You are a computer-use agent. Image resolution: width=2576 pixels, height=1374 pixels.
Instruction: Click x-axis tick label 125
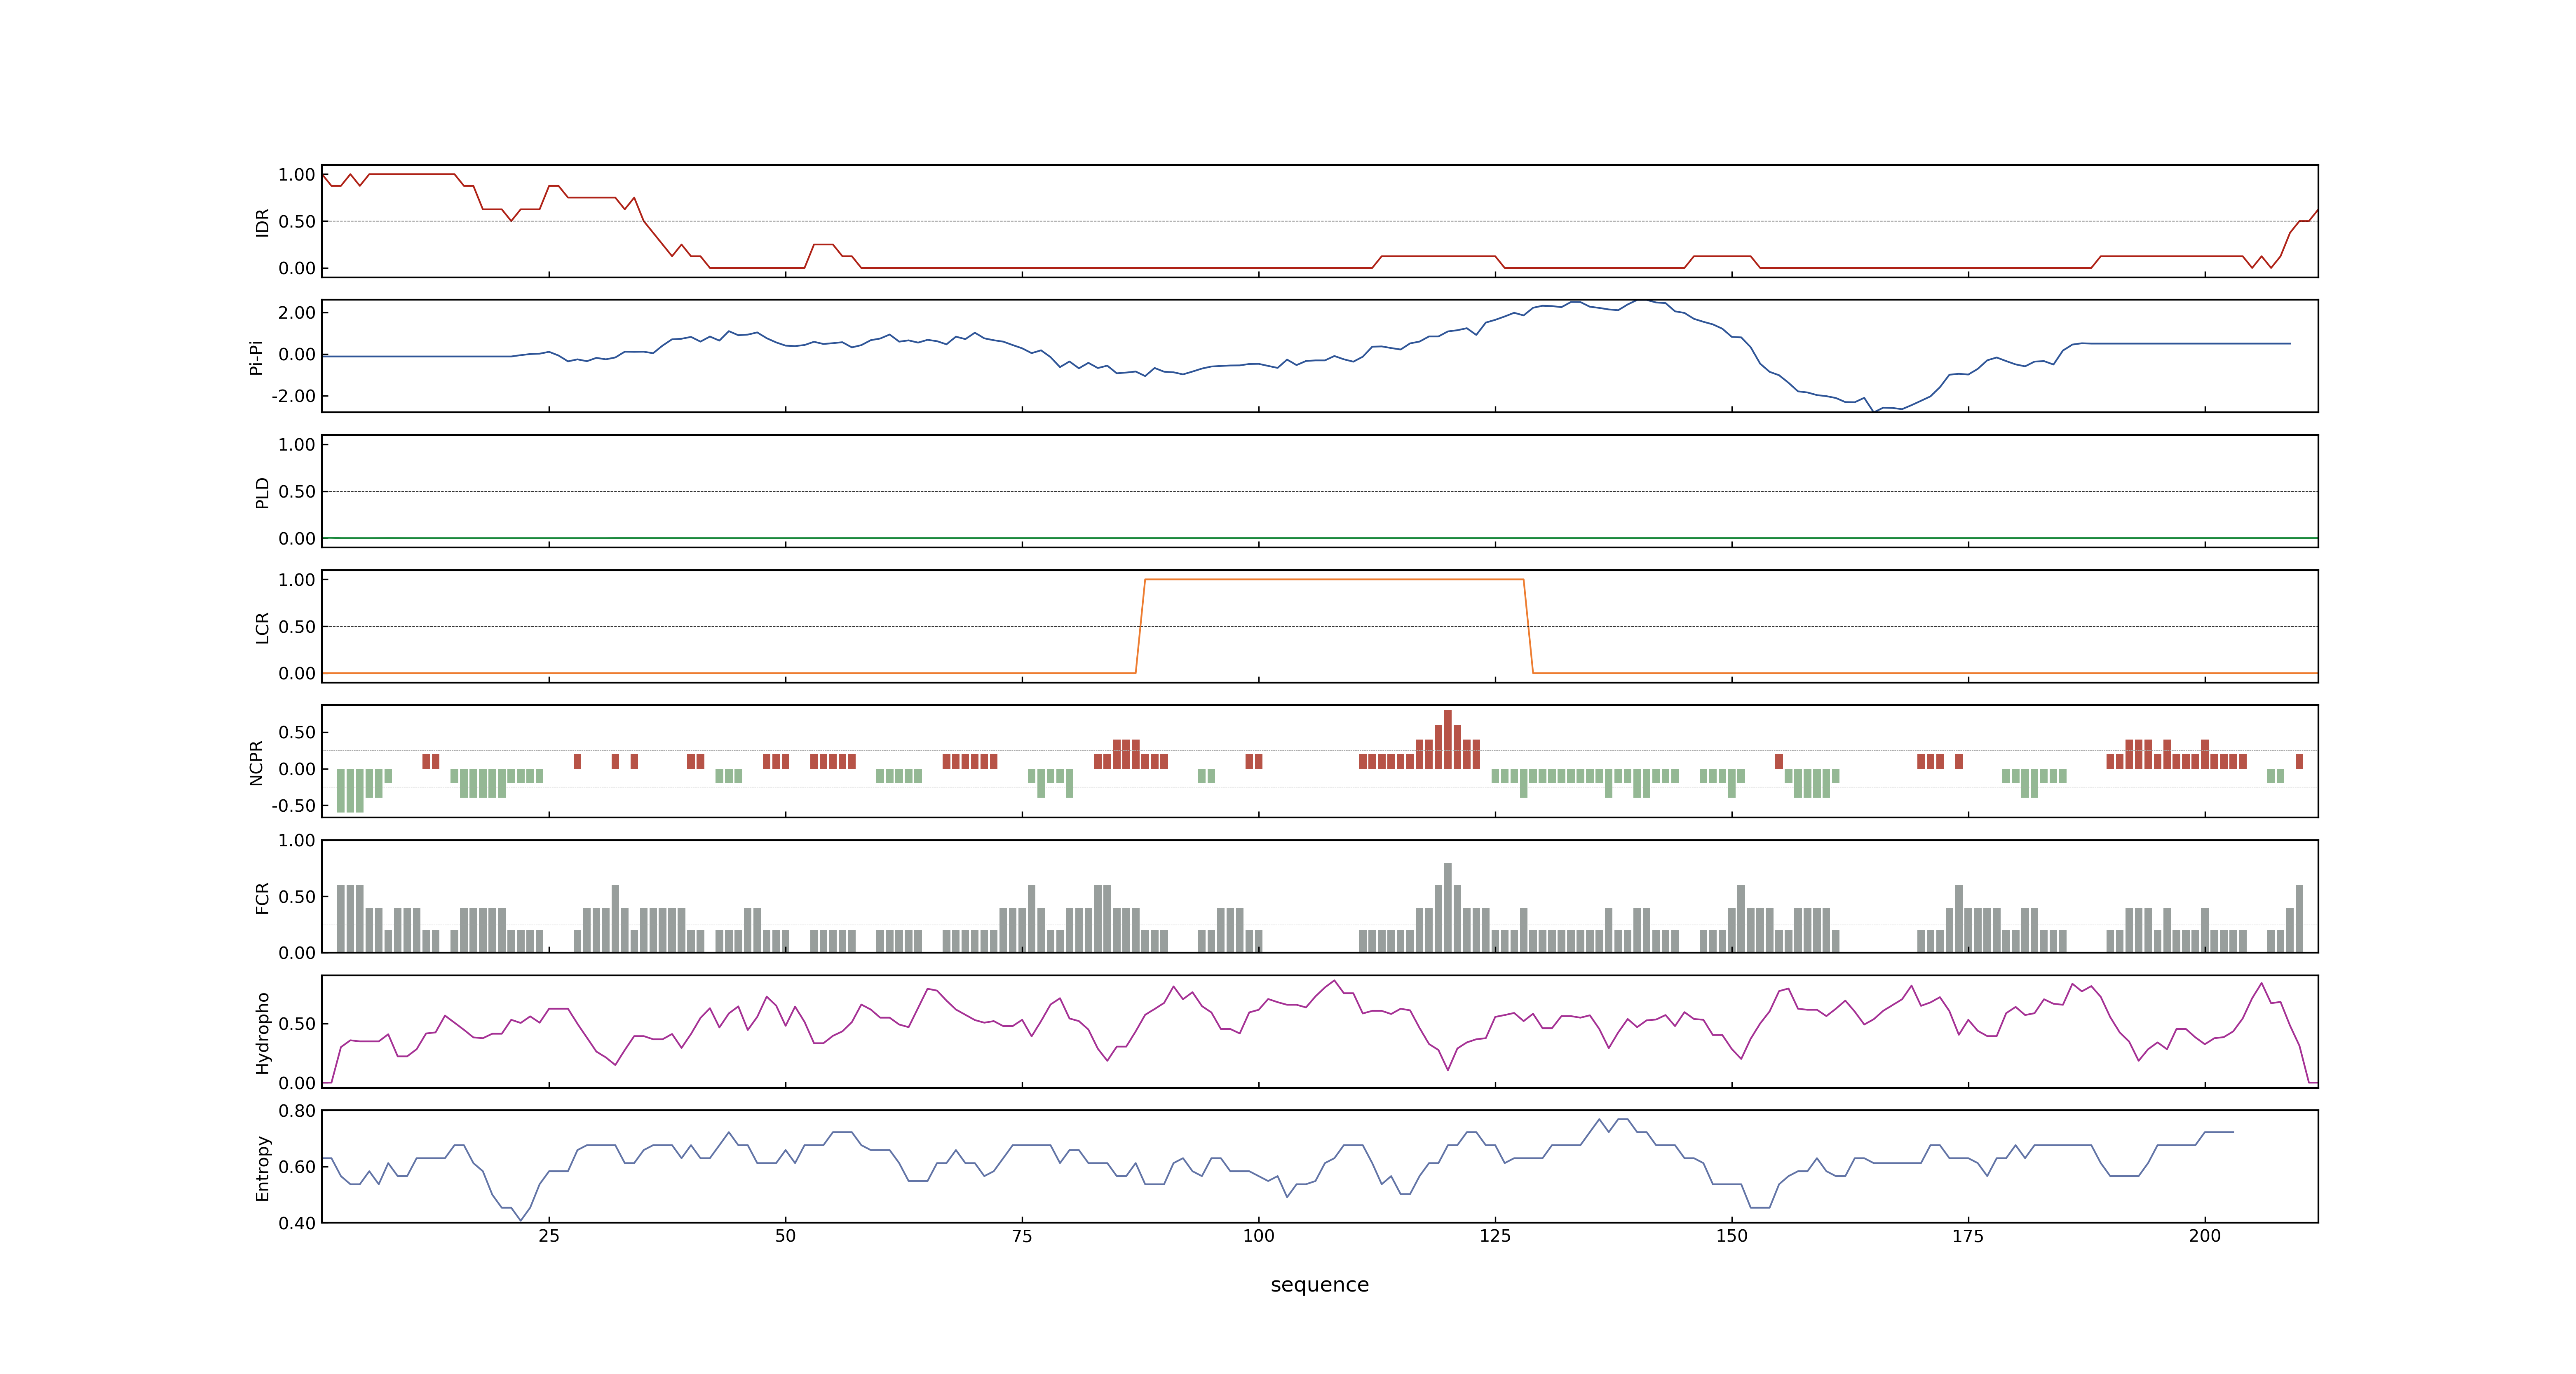[1495, 1236]
